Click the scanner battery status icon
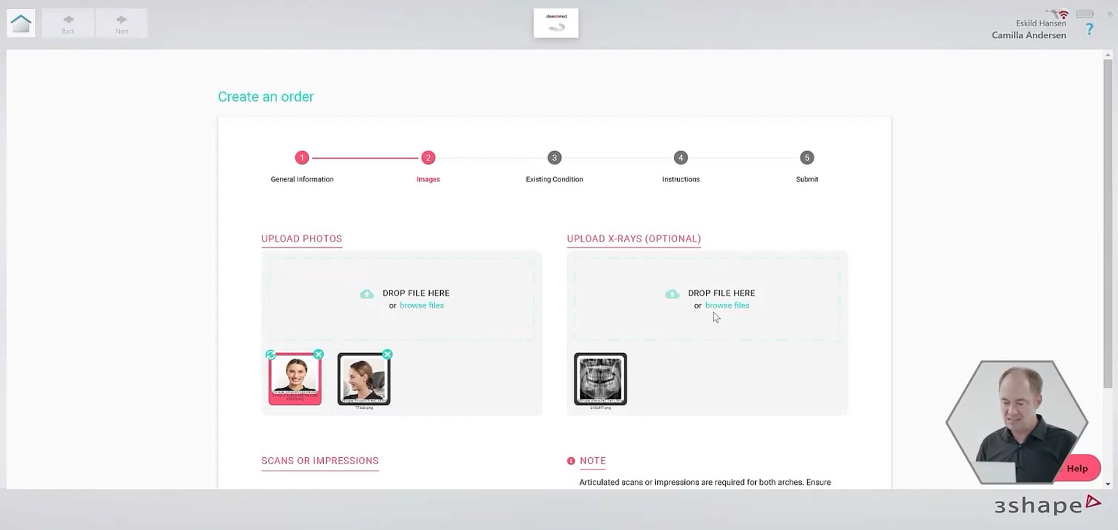The width and height of the screenshot is (1118, 530). click(1084, 14)
